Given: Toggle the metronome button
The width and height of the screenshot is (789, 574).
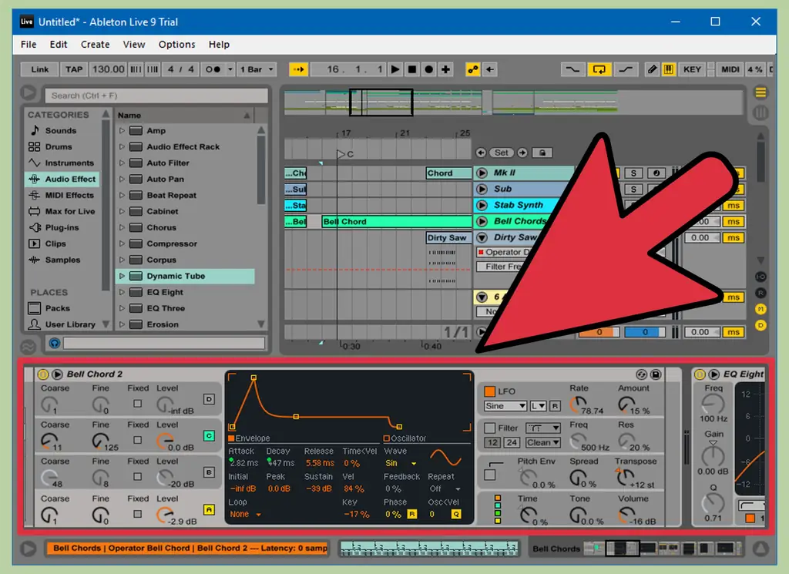Looking at the screenshot, I should (213, 69).
